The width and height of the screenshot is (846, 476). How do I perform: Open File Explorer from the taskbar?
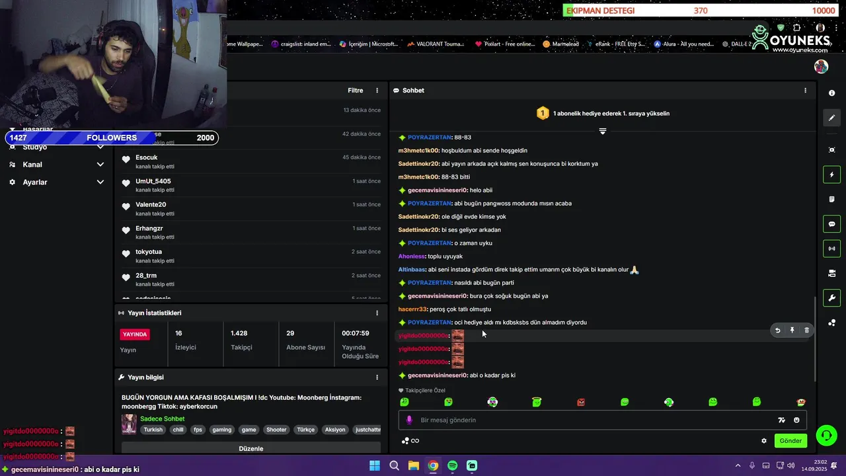(413, 465)
